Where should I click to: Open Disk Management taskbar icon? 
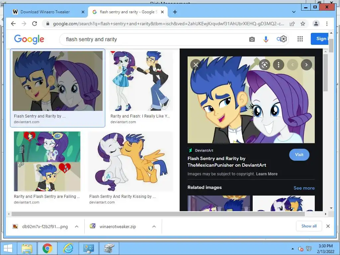[109, 248]
